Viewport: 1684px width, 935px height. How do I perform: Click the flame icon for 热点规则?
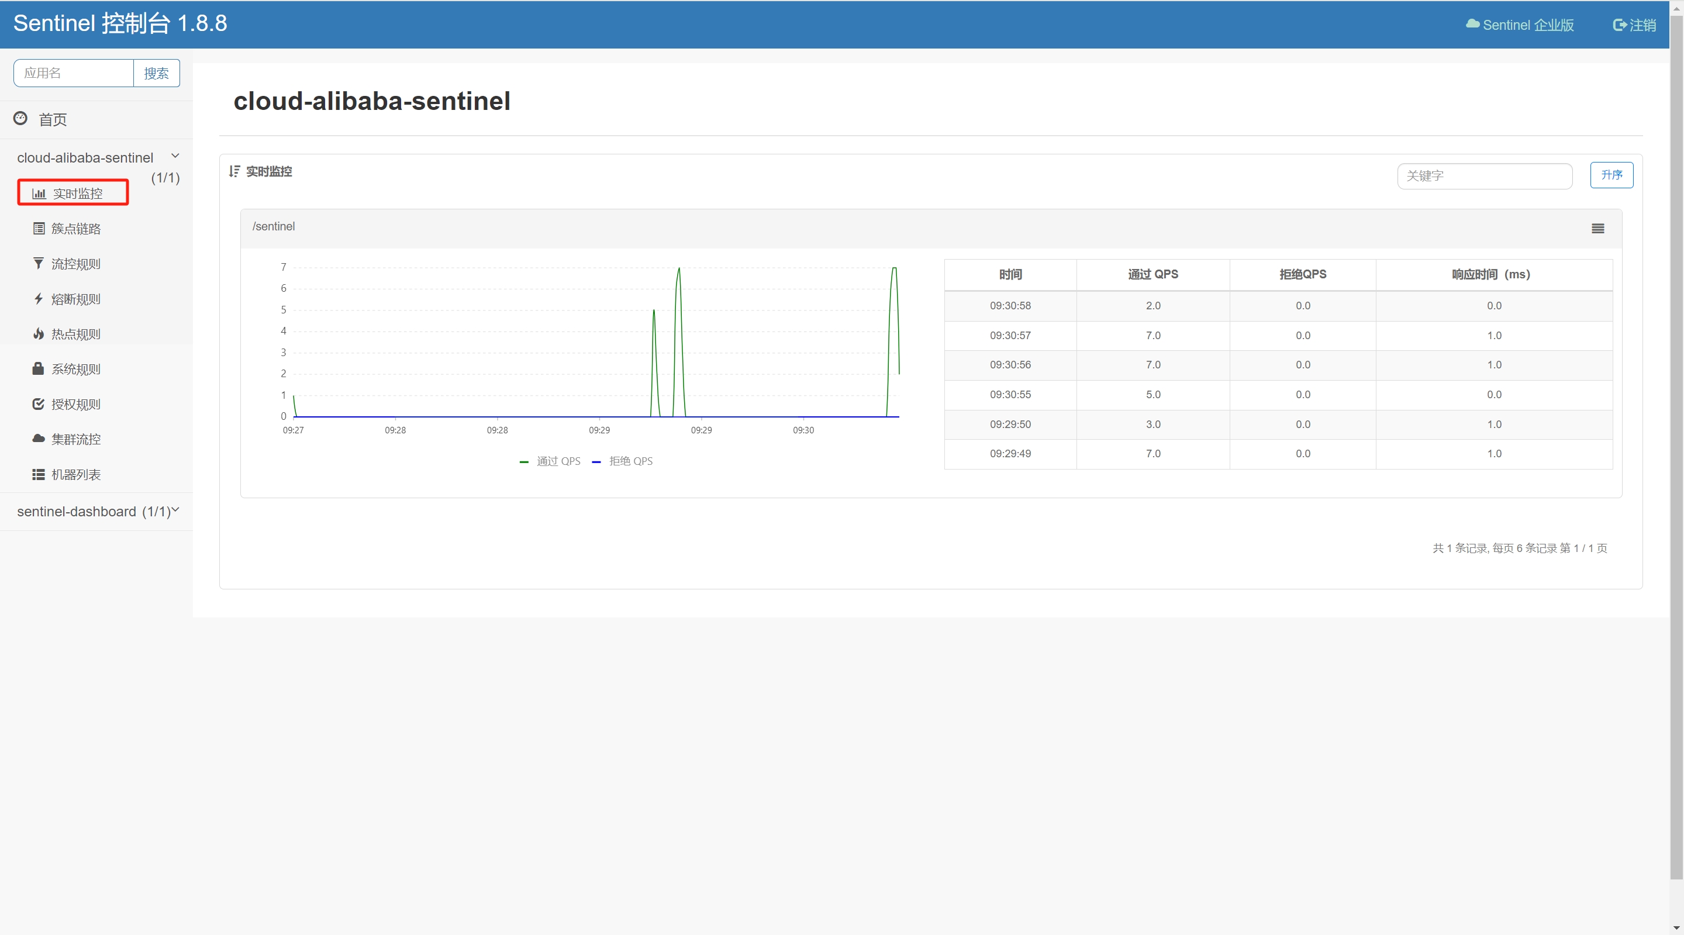39,334
